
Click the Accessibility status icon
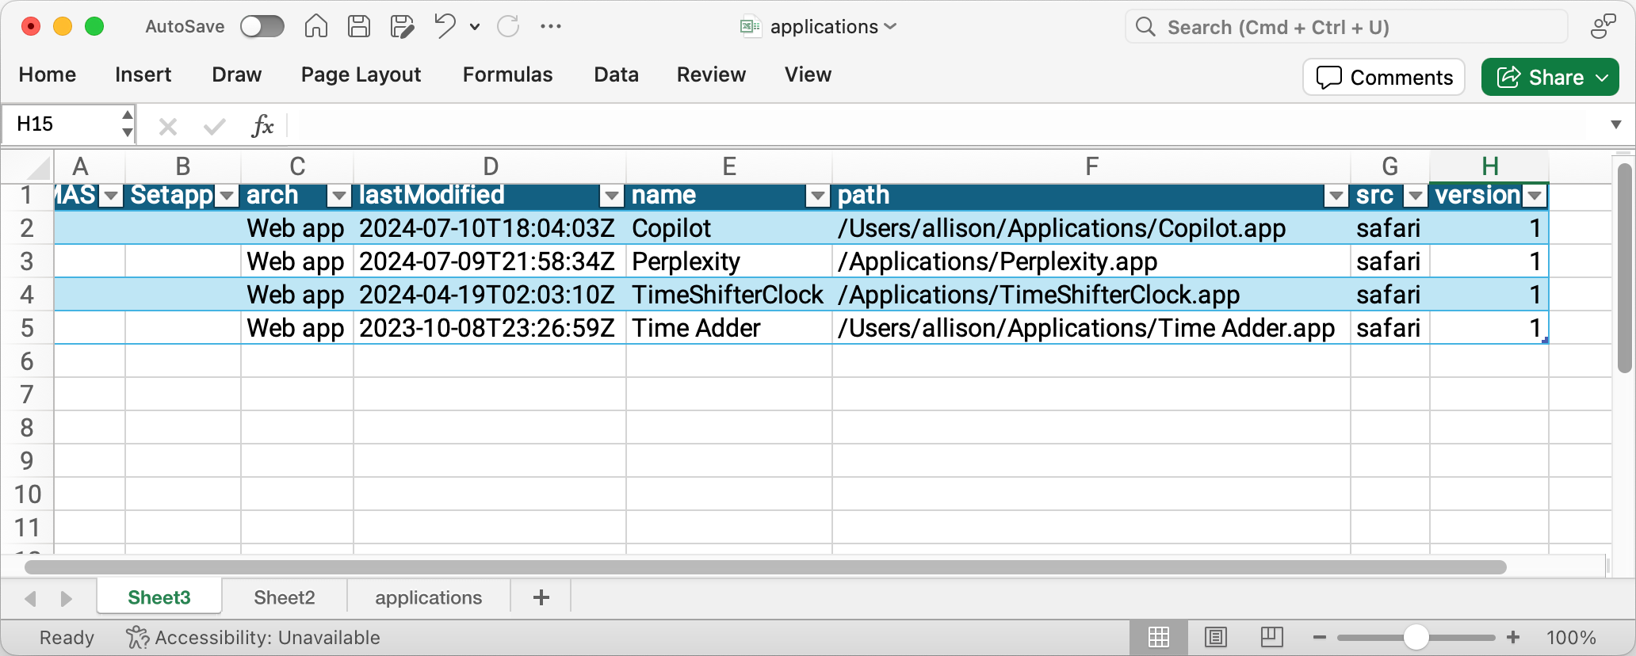(x=137, y=637)
